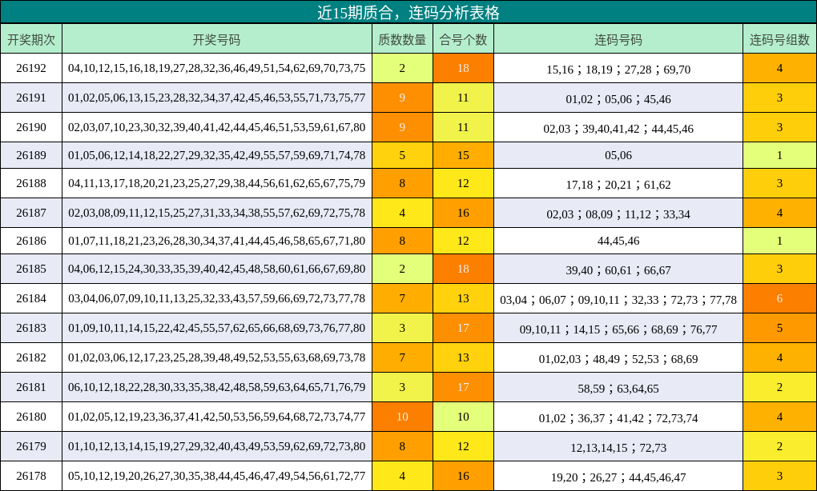Click issue number 26187
Screen dimensions: 817x491
tap(31, 214)
